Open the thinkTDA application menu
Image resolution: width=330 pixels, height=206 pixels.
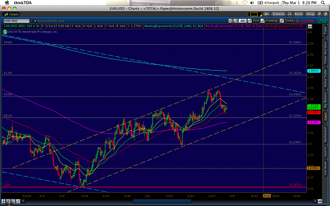point(23,3)
